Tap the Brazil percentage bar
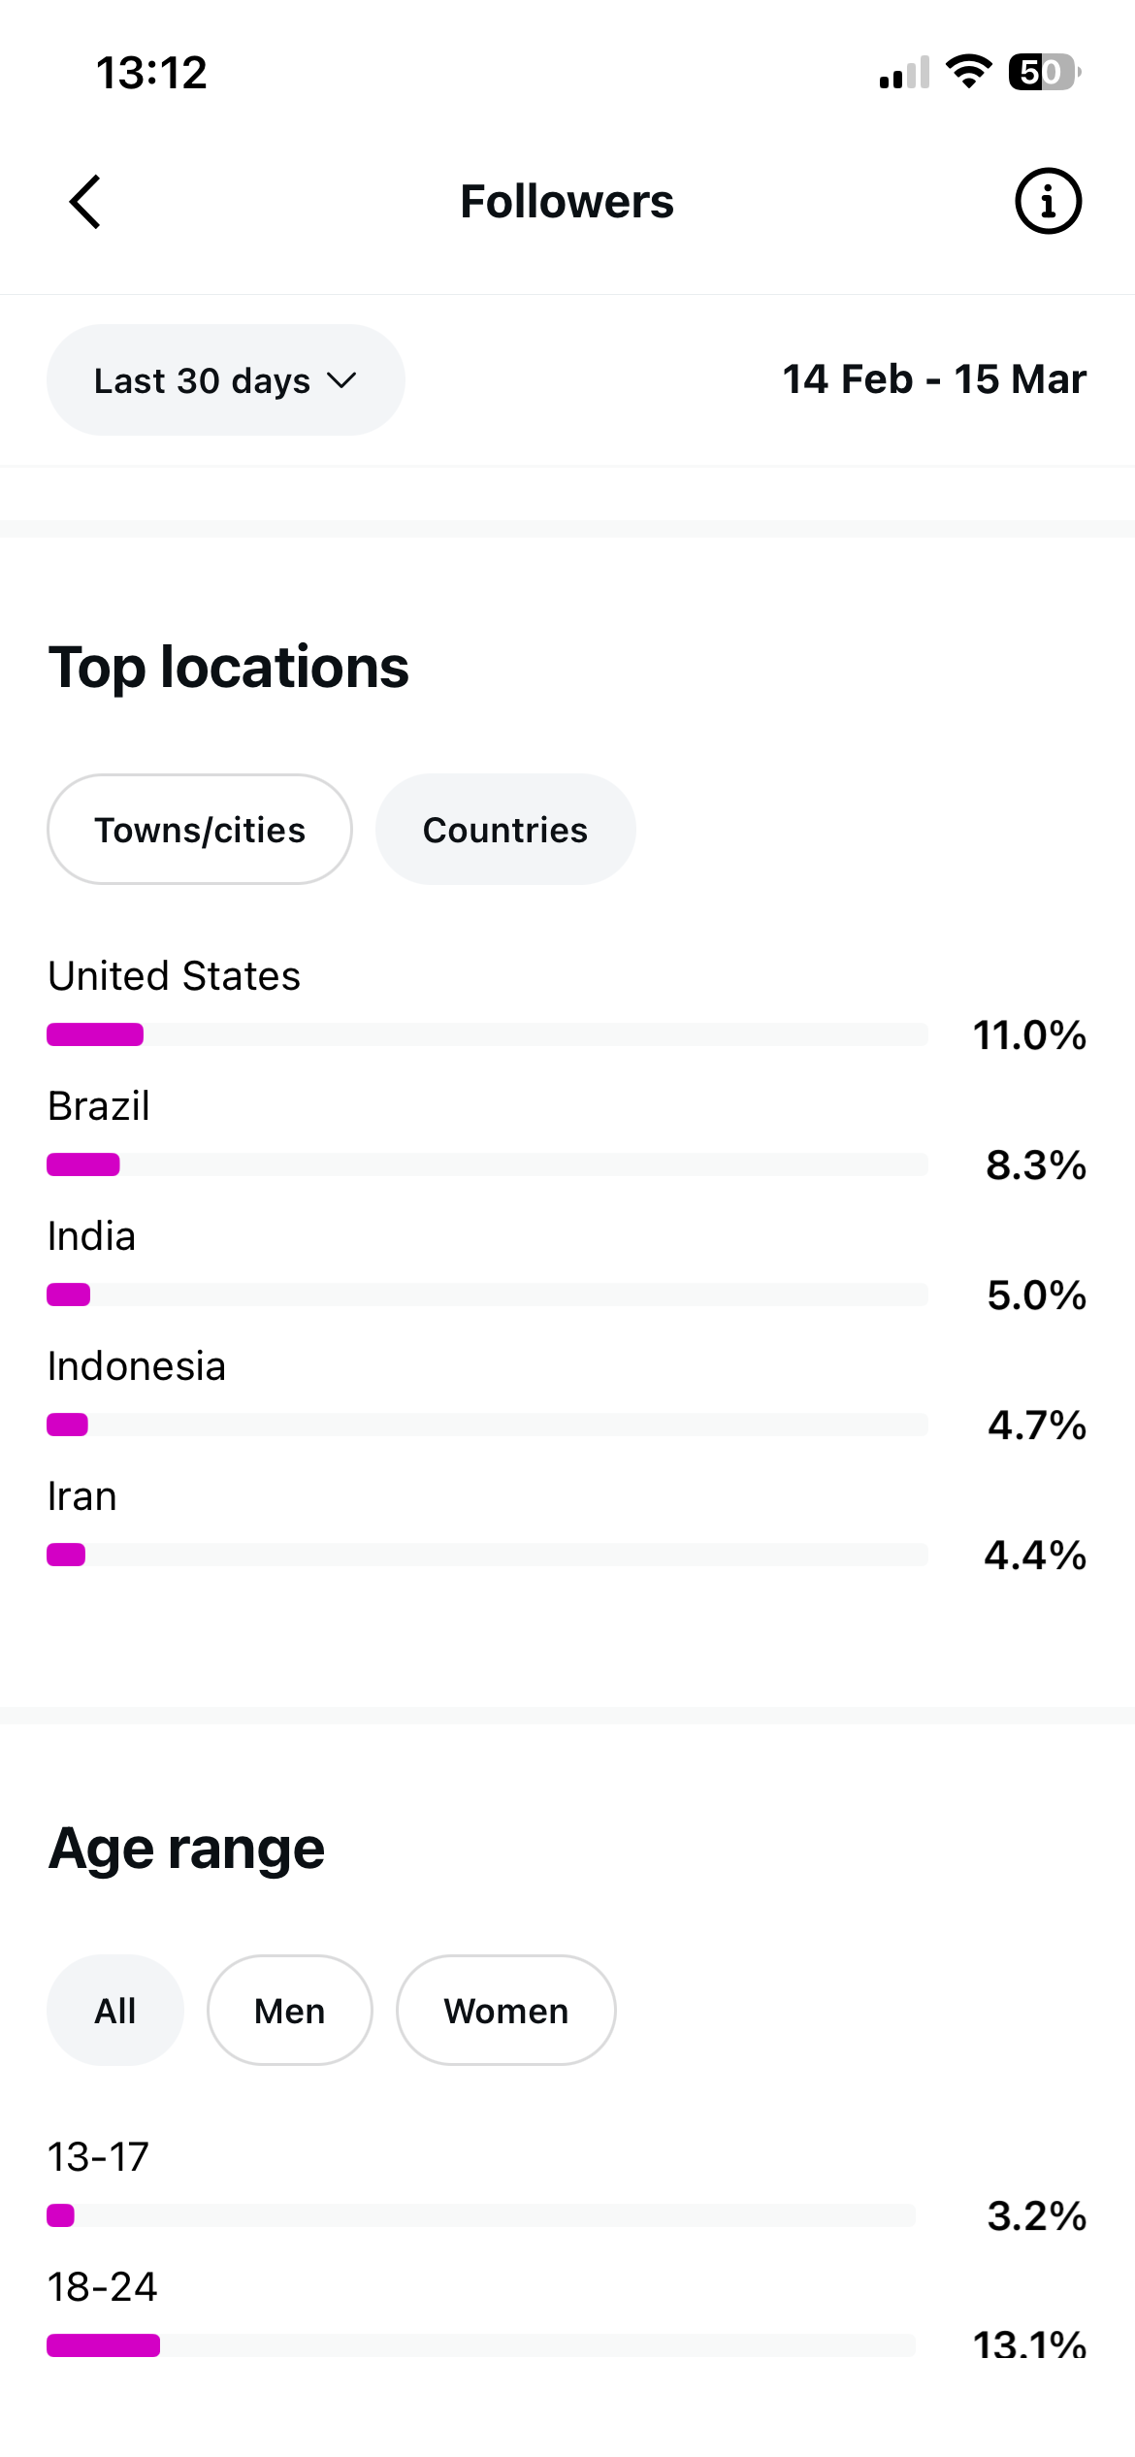This screenshot has height=2457, width=1135. [487, 1164]
